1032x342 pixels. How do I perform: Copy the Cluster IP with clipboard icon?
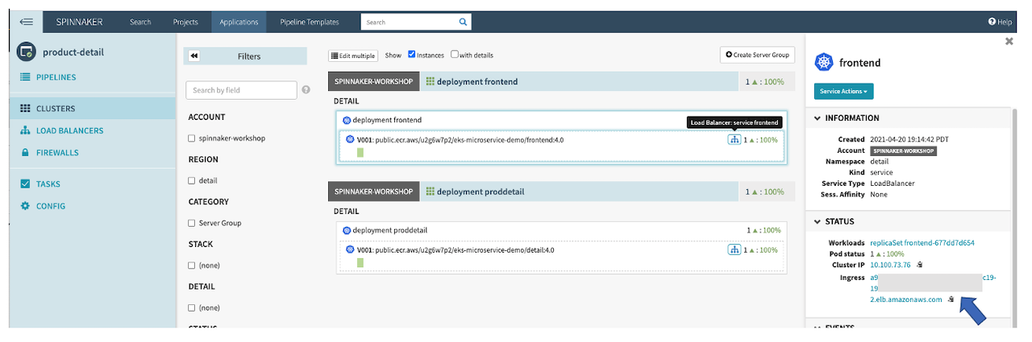coord(920,264)
